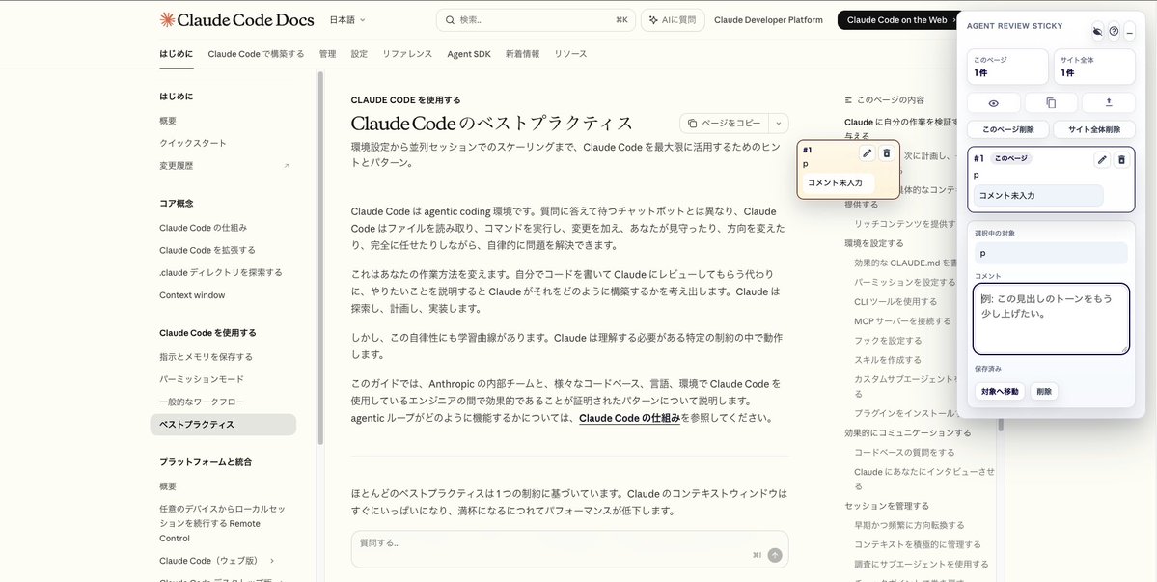Click the copy icon in the ページをコピー button

click(692, 124)
